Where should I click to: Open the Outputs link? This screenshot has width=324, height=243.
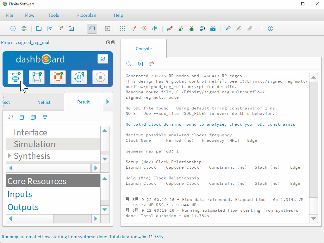click(23, 207)
